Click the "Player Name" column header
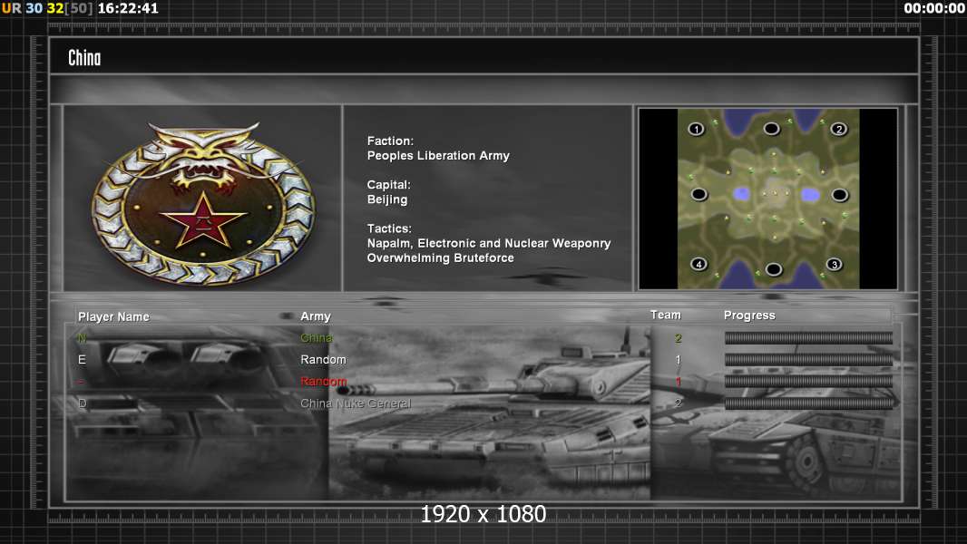Screen dimensions: 967x544 click(113, 316)
